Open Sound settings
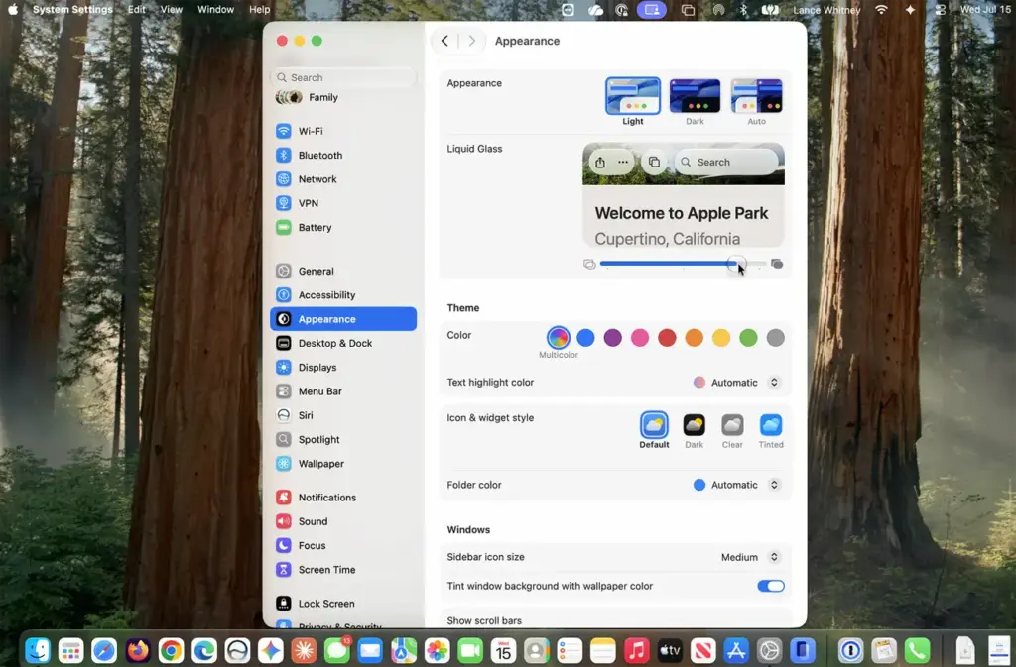Image resolution: width=1016 pixels, height=667 pixels. [343, 521]
